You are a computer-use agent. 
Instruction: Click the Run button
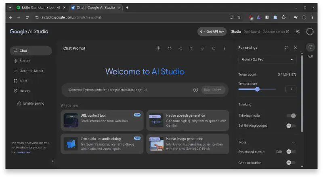pyautogui.click(x=213, y=90)
